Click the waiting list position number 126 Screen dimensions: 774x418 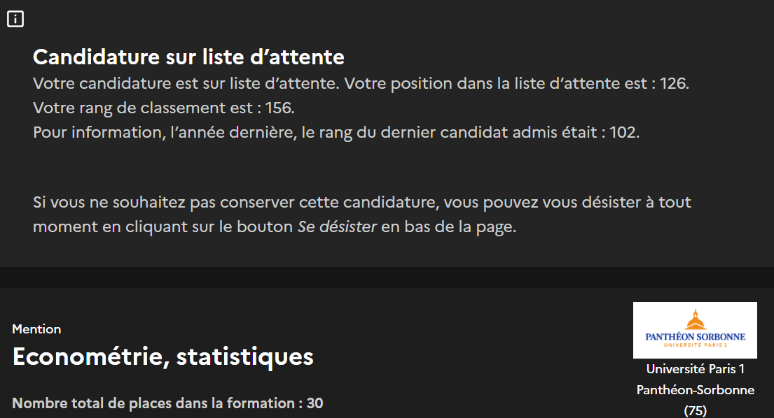pos(673,84)
